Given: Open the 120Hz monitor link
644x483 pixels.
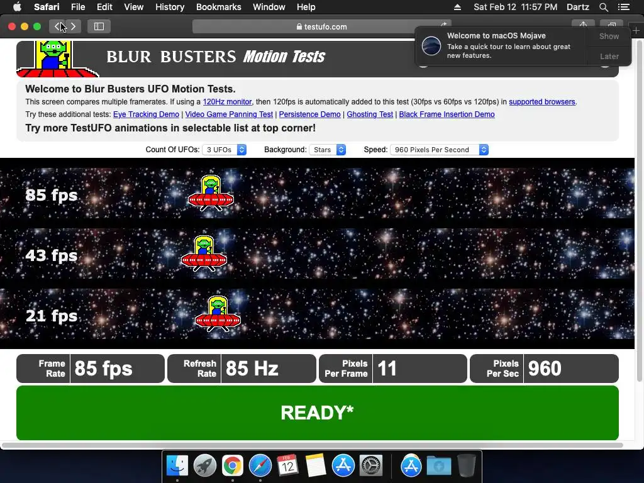Looking at the screenshot, I should coord(227,102).
